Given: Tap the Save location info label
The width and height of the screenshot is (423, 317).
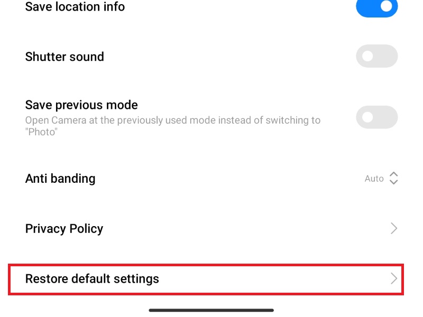Looking at the screenshot, I should [x=75, y=6].
